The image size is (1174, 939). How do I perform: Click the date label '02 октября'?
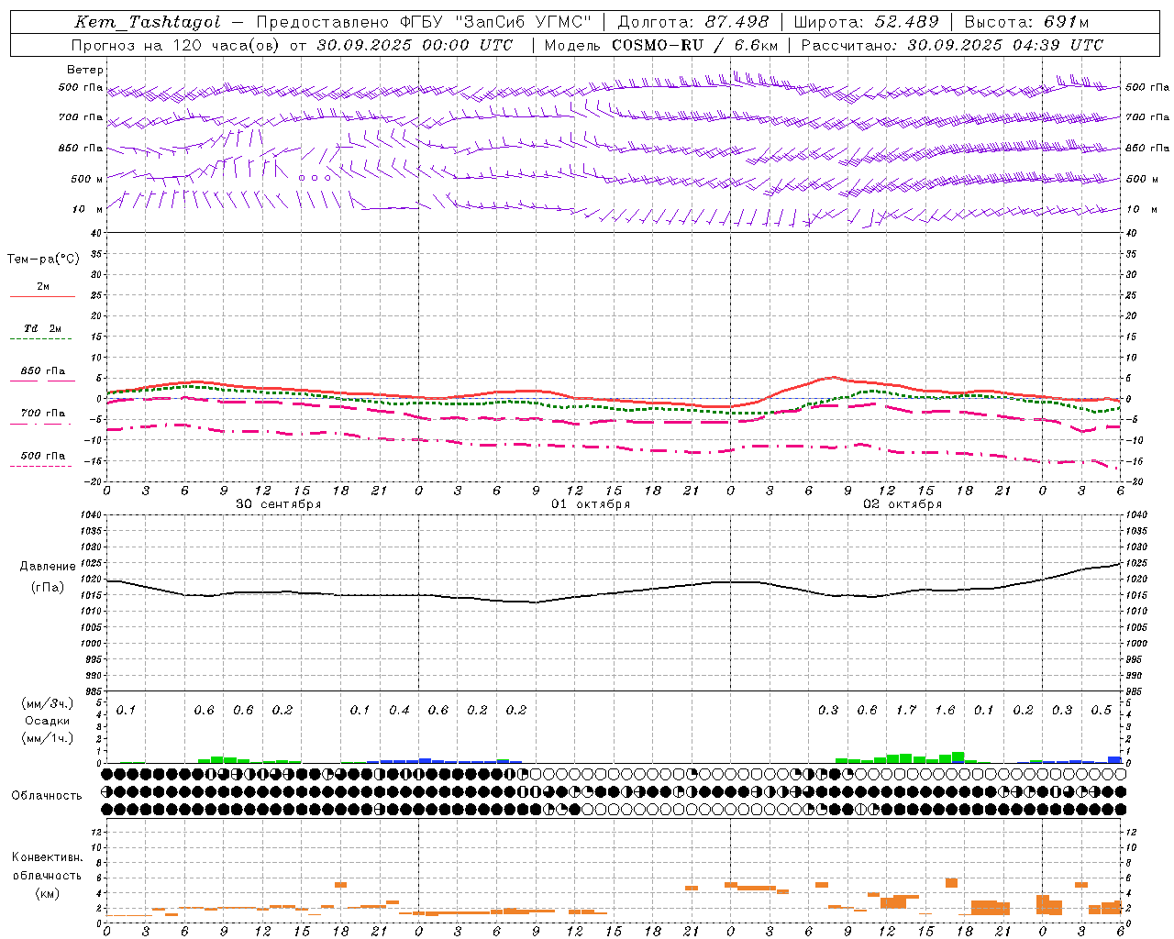click(x=903, y=503)
